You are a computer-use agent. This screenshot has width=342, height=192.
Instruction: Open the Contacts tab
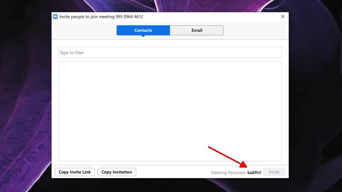[x=143, y=30]
